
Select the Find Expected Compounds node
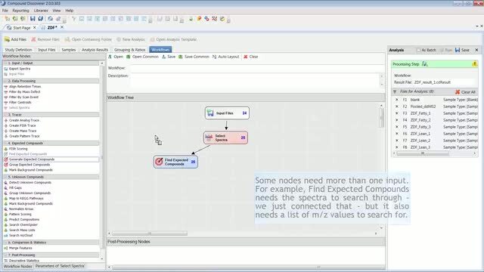pyautogui.click(x=175, y=162)
